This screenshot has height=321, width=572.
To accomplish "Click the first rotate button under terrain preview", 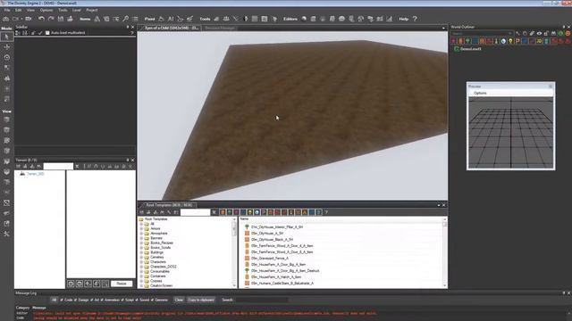I will click(x=71, y=284).
